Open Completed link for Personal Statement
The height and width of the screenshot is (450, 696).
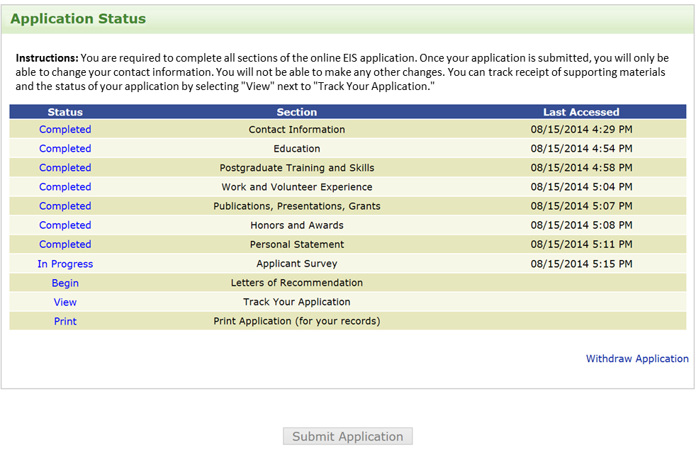(x=65, y=244)
